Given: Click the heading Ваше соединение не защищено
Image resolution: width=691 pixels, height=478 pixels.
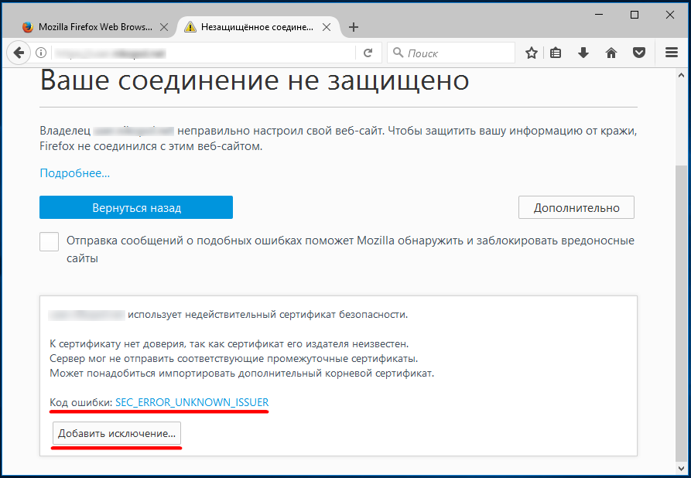Looking at the screenshot, I should (255, 80).
